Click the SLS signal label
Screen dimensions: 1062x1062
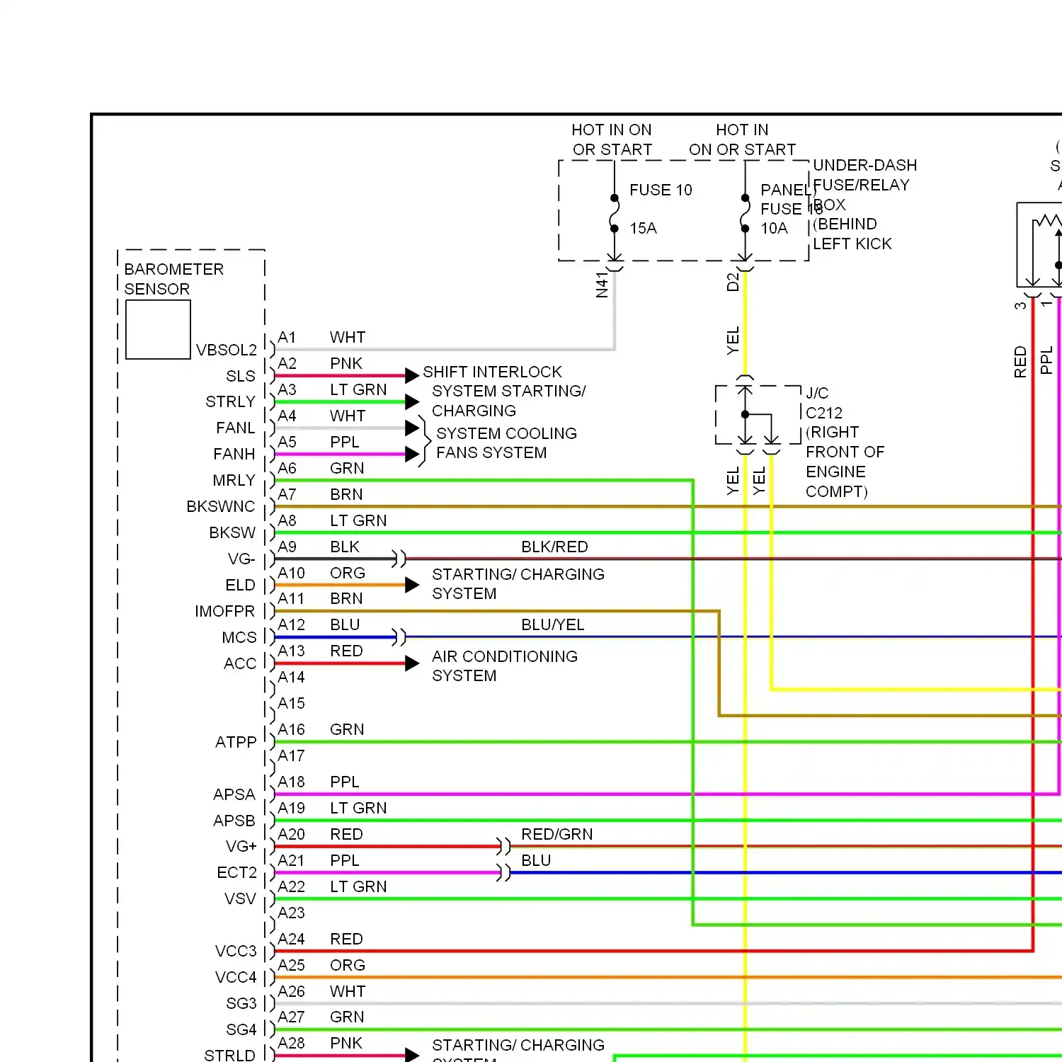[x=241, y=376]
